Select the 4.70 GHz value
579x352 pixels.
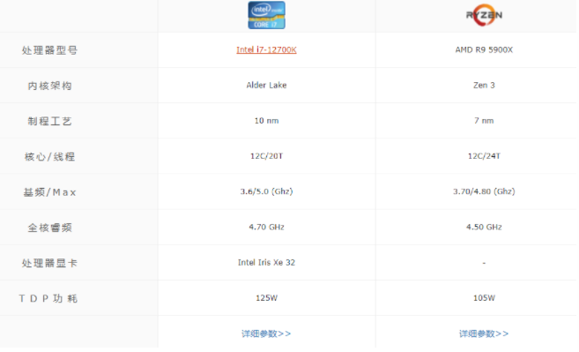click(x=266, y=227)
